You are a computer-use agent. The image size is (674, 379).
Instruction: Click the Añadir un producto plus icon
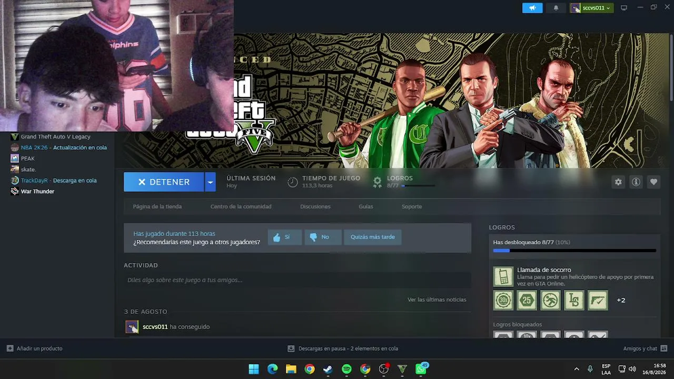tap(10, 348)
